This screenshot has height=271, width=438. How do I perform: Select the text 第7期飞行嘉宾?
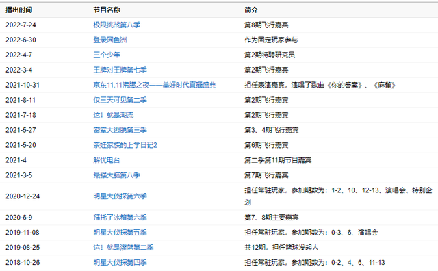pos(266,175)
